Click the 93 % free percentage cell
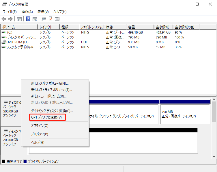This screenshot has height=172, width=217. (x=178, y=32)
